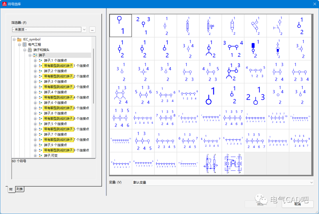This screenshot has height=214, width=319.
Task: Select 带有鞍型跳线的端子,5 个连接点 item
Action: [x=66, y=129]
